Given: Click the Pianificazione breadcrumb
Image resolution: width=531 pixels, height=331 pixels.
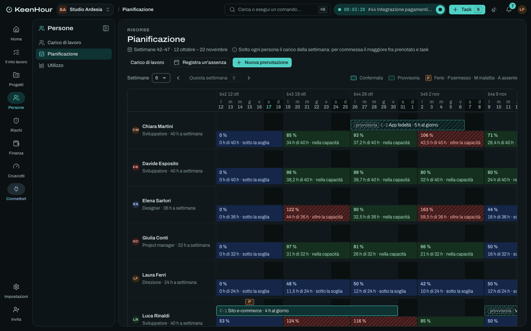Looking at the screenshot, I should (x=138, y=10).
